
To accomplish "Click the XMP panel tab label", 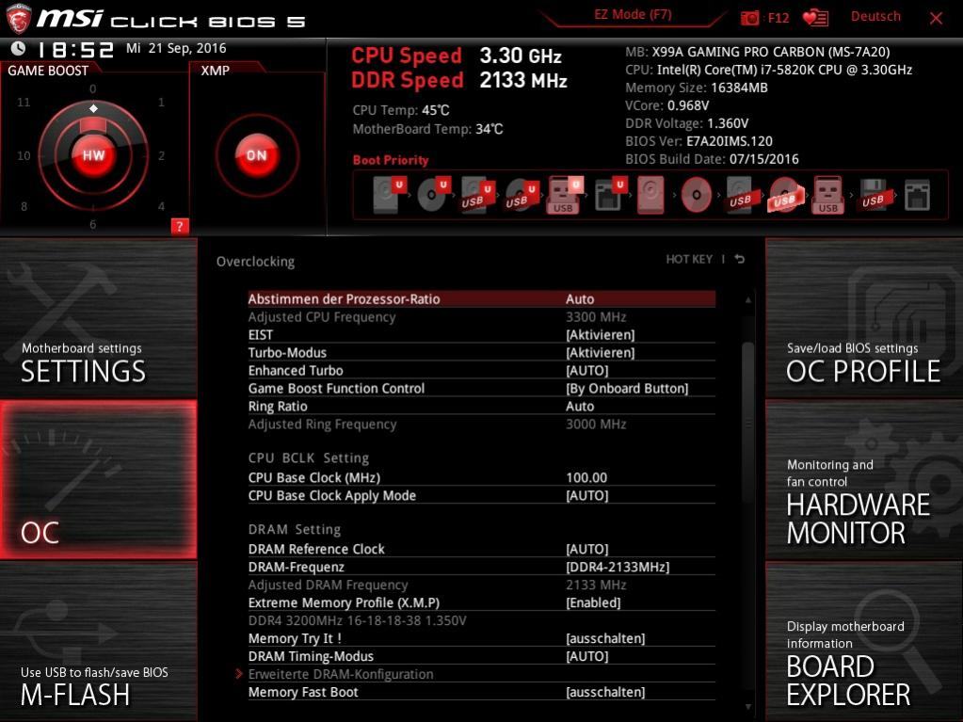I will pos(215,71).
